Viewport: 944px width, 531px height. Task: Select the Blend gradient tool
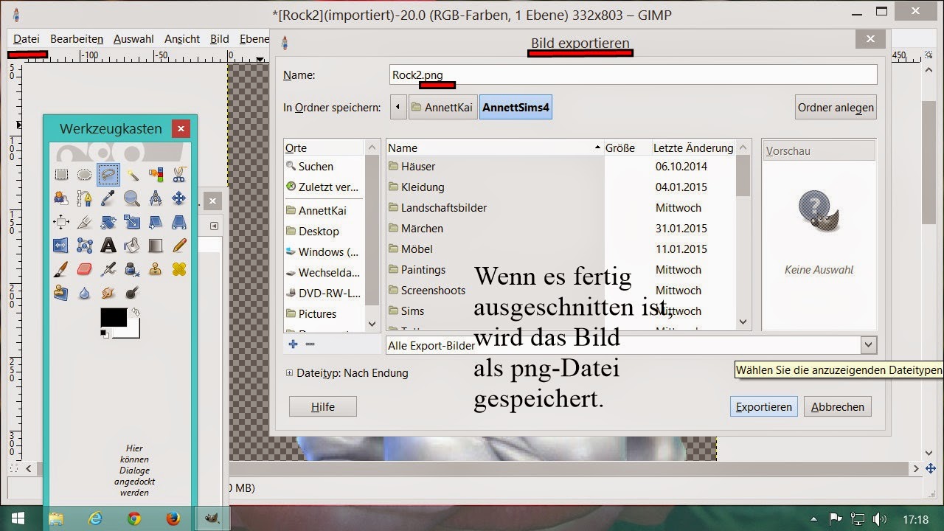tap(156, 246)
